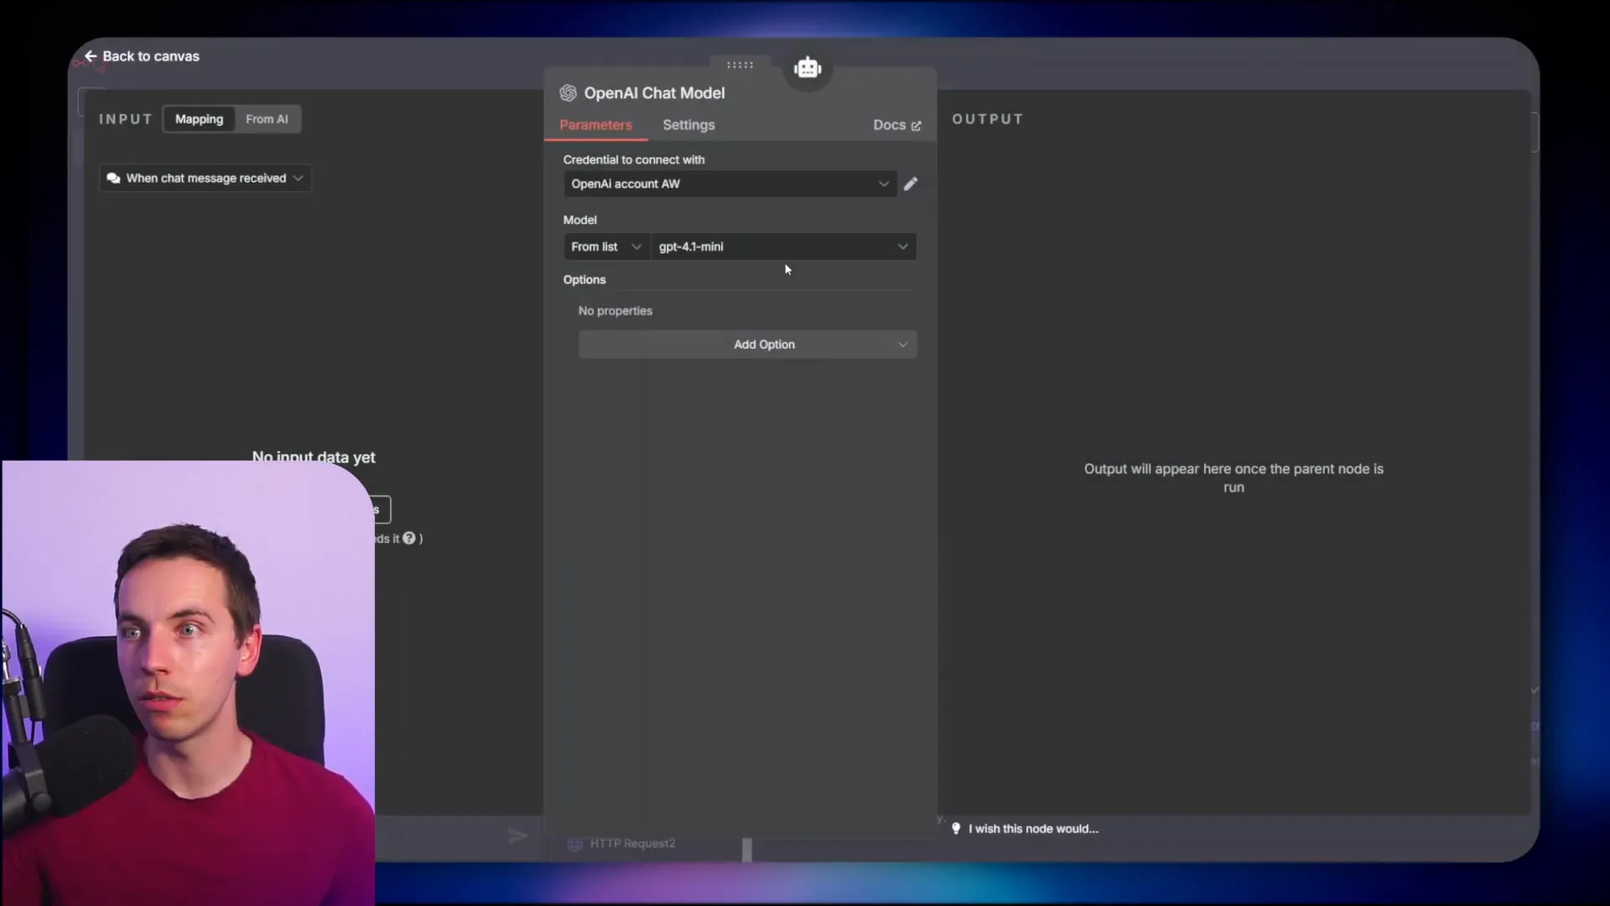Open the When chat message received dropdown

(205, 179)
